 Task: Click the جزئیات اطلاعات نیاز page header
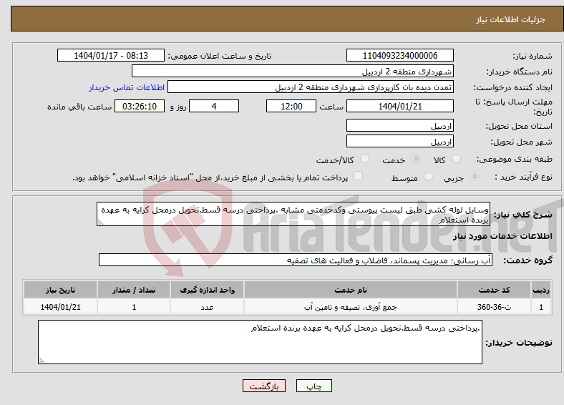[x=511, y=19]
